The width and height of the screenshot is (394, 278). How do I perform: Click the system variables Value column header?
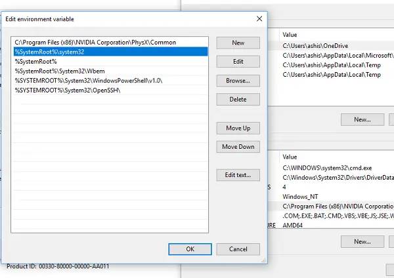pos(290,157)
